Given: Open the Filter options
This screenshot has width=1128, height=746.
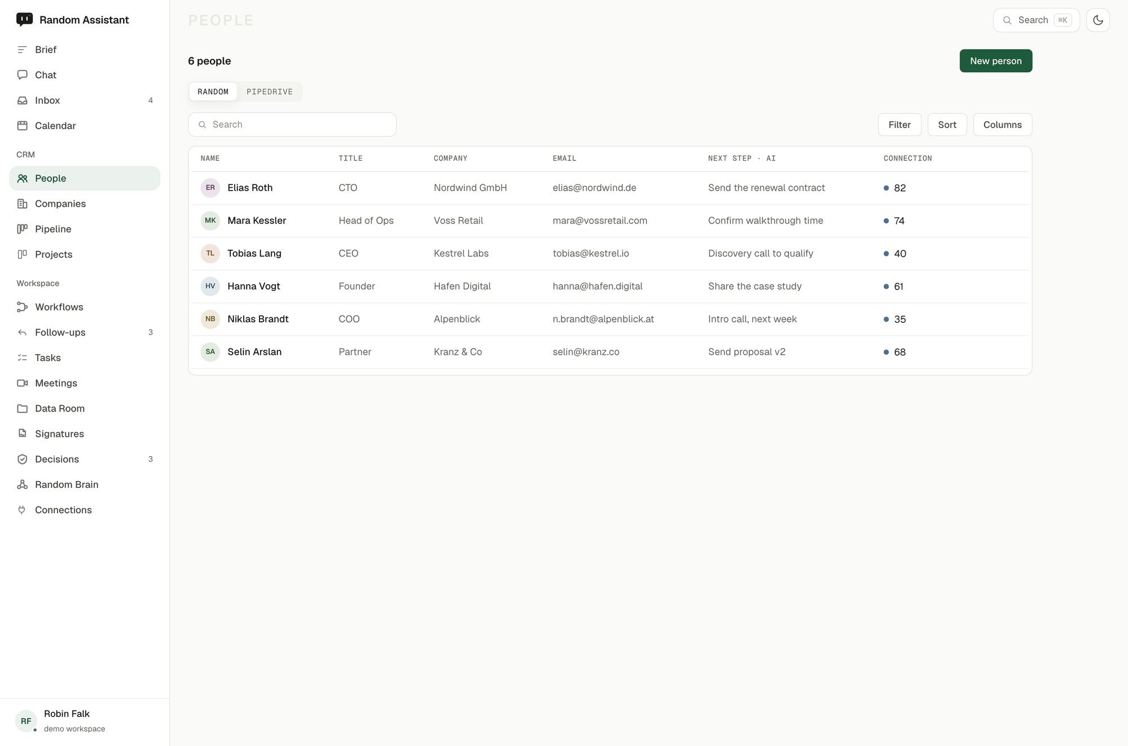Looking at the screenshot, I should 900,125.
